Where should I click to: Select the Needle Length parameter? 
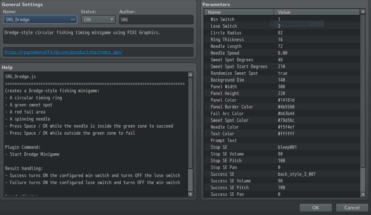click(282, 46)
